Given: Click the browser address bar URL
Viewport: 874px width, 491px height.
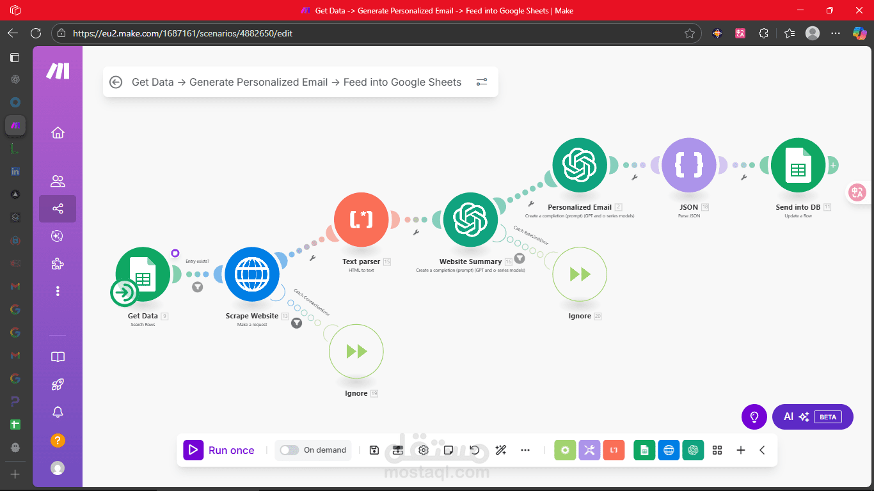Looking at the screenshot, I should click(x=183, y=33).
